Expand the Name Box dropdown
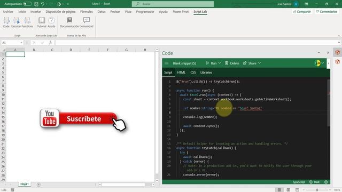Viewport: 342px width, 192px height. (21, 43)
